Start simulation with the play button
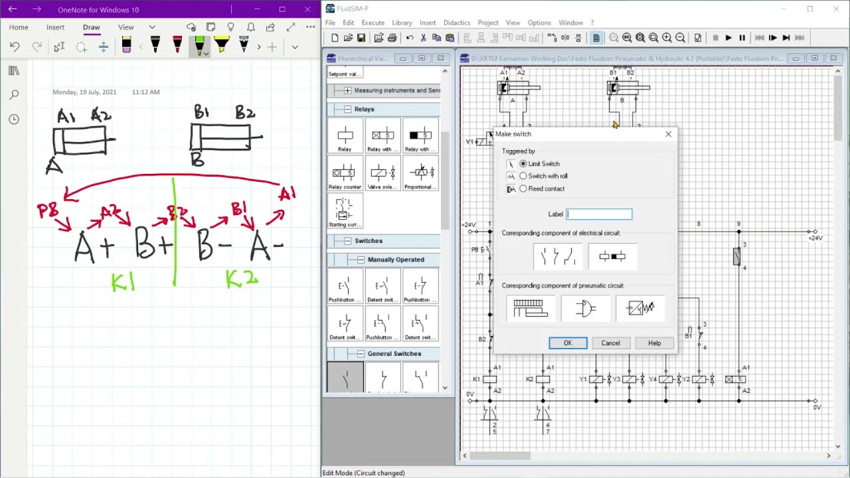The height and width of the screenshot is (478, 850). pyautogui.click(x=728, y=38)
